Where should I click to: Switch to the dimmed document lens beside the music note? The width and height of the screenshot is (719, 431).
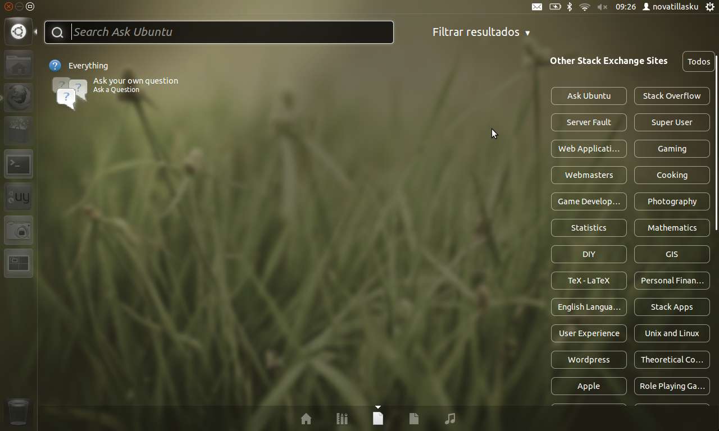[x=414, y=419]
